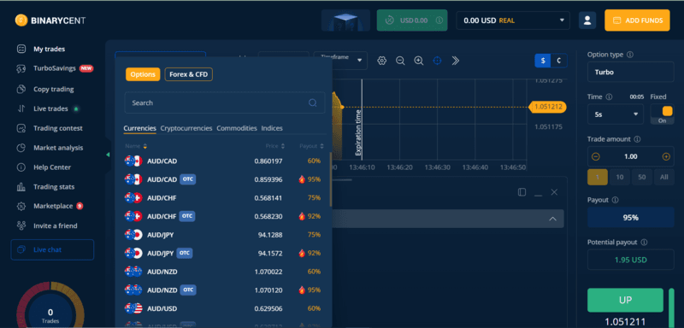
Task: Open Live trades in the sidebar
Action: pyautogui.click(x=50, y=108)
